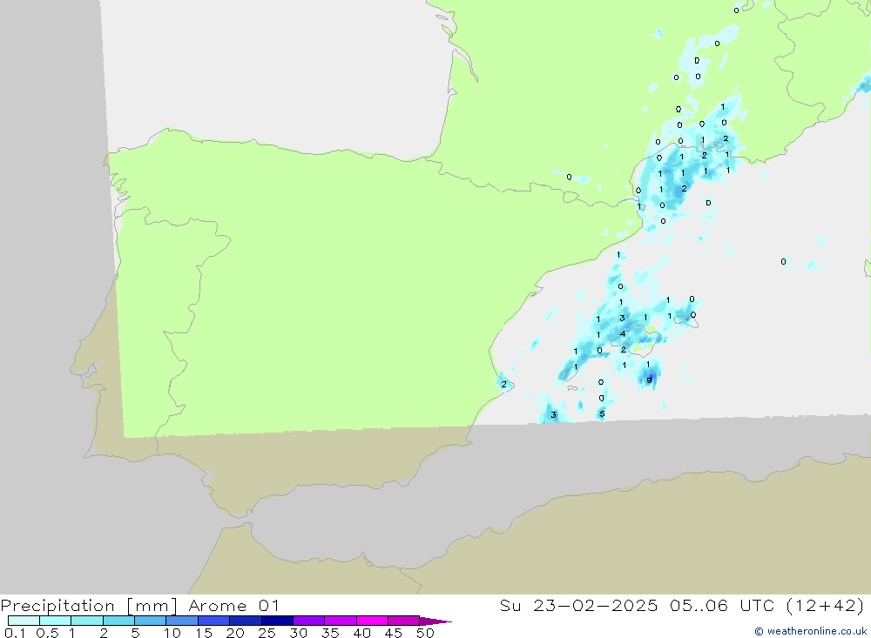The image size is (871, 638).
Task: Click the 'Su 23-02-2025 05..06 UTC' timestamp
Action: pyautogui.click(x=637, y=605)
